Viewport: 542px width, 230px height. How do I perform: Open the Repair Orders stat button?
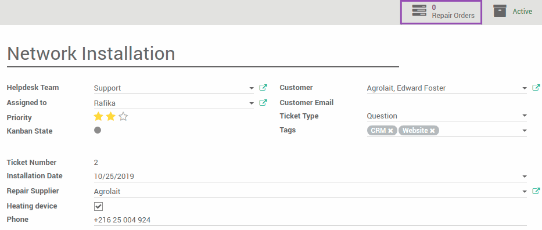click(441, 12)
